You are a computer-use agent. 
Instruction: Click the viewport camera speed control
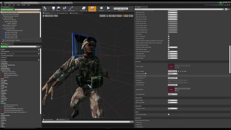pos(131,16)
